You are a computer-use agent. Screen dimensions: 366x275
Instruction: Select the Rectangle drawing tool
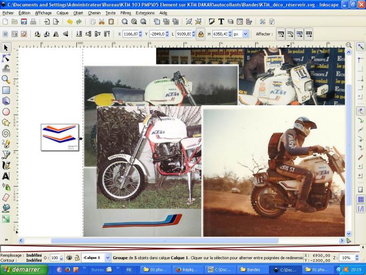(x=6, y=90)
